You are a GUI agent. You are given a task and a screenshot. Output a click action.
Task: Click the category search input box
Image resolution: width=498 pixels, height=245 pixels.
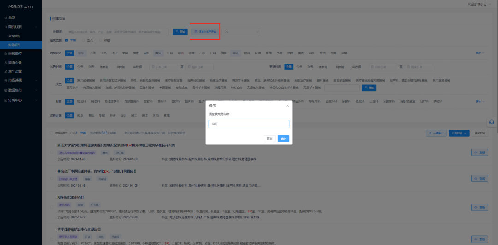pyautogui.click(x=342, y=87)
